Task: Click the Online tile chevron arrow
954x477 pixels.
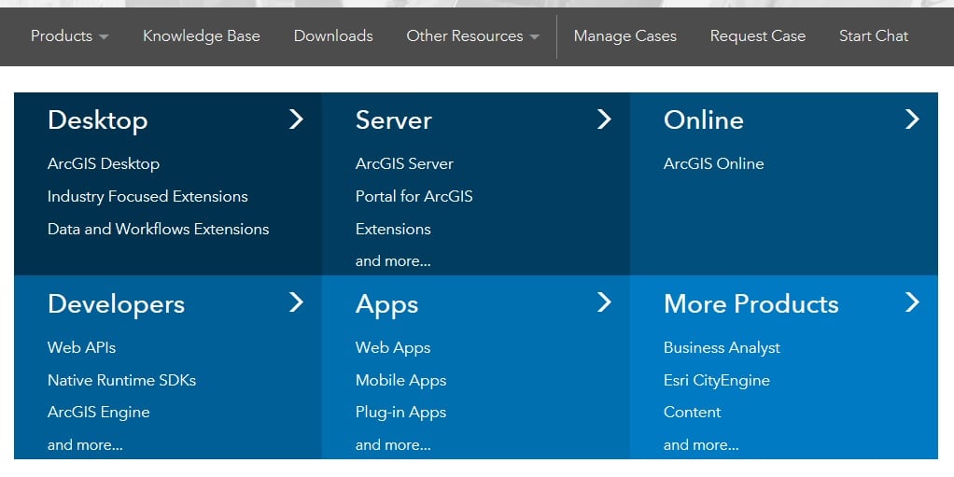Action: [x=912, y=119]
